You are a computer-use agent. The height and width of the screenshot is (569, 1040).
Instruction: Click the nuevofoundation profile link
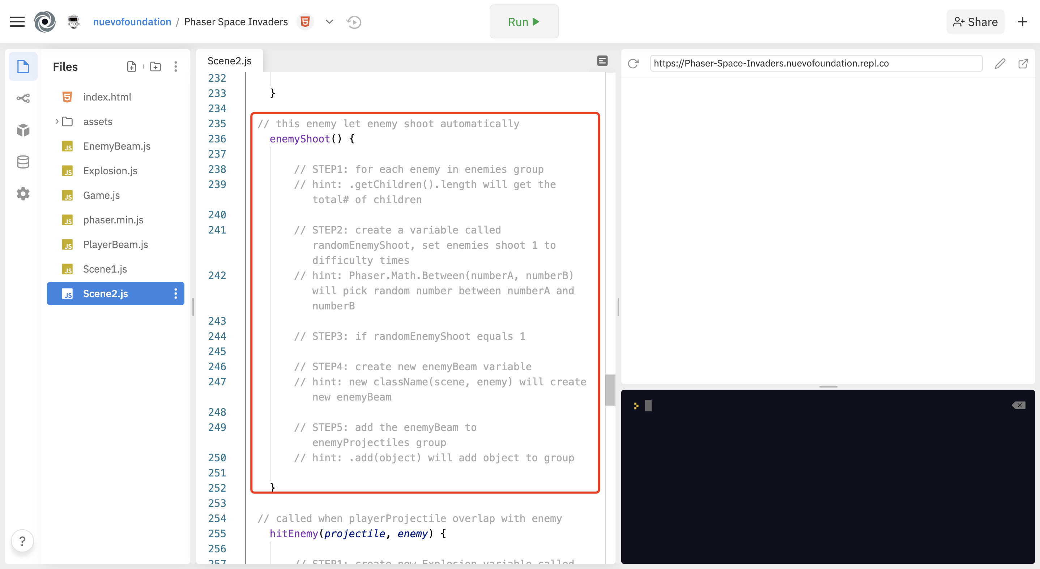coord(132,22)
